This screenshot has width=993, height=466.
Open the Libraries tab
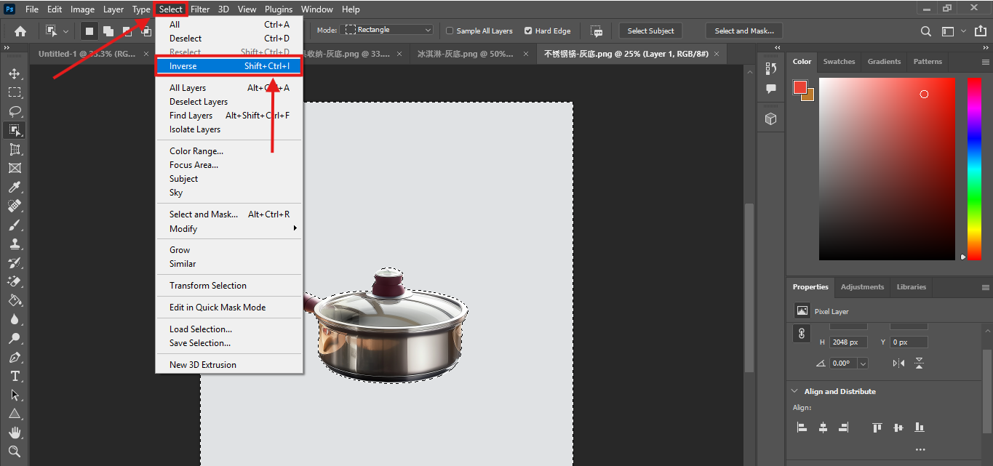(911, 287)
